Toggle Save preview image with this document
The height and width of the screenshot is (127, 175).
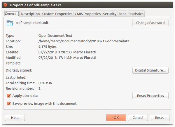tap(9, 103)
